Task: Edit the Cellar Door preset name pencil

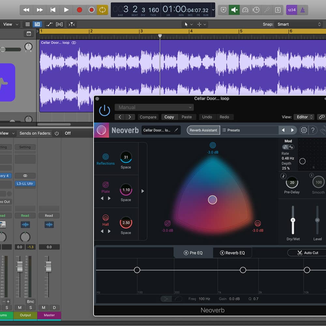Action: point(176,130)
